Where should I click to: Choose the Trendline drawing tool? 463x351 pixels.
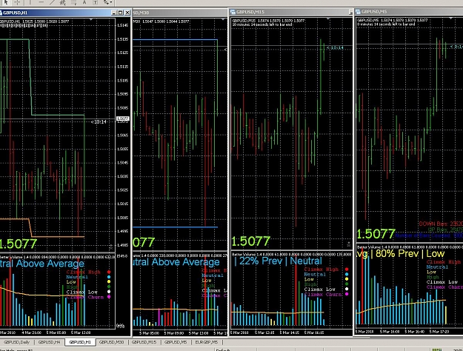[52, 2]
